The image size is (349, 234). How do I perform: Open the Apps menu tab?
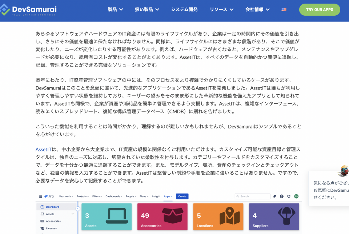[x=168, y=197]
